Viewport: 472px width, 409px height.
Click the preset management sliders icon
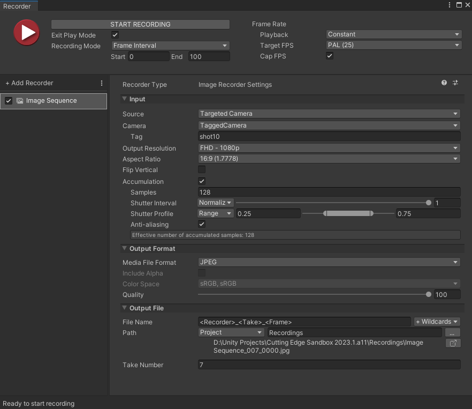point(455,83)
